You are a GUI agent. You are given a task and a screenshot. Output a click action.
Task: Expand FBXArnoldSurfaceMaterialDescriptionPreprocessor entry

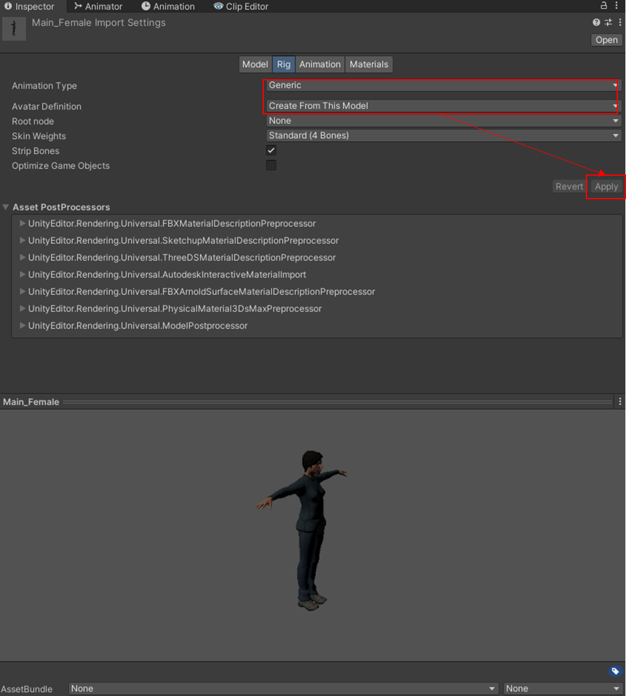(x=22, y=291)
